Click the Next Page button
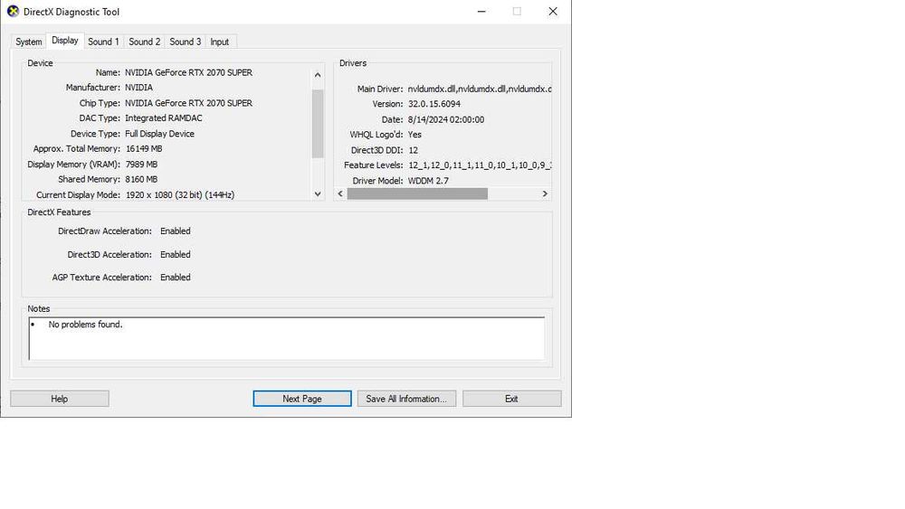 [302, 399]
